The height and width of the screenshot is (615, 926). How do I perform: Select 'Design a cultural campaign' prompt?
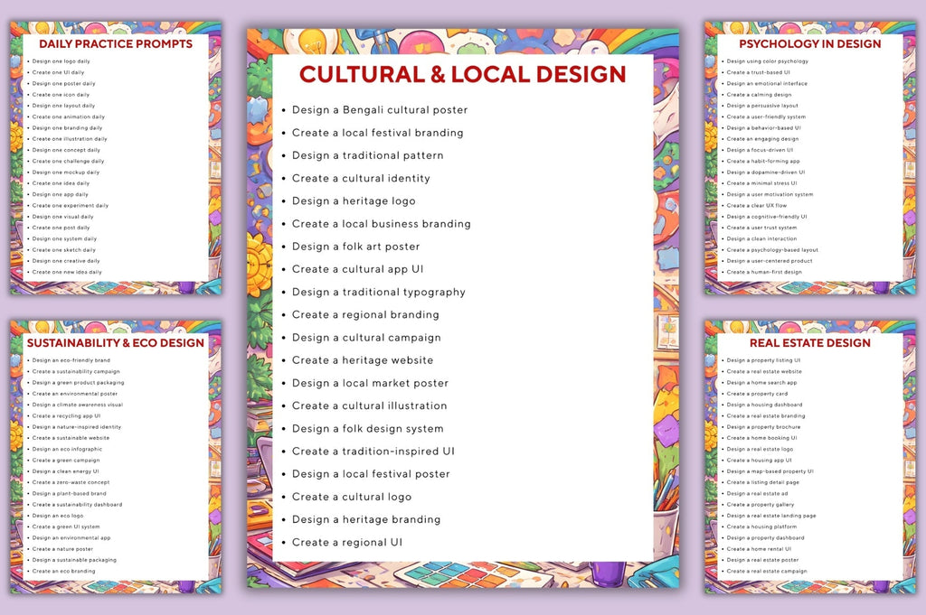point(366,337)
